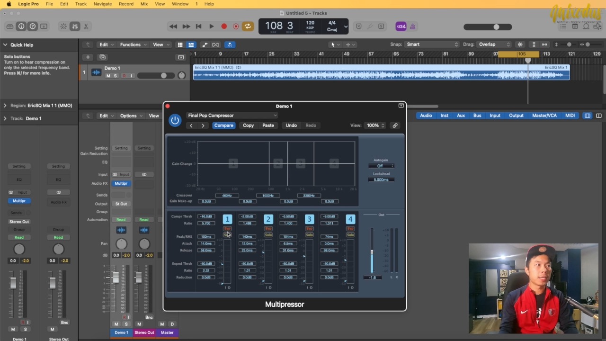606x341 pixels.
Task: Solo band 4 in Multipressor
Action: [x=350, y=235]
